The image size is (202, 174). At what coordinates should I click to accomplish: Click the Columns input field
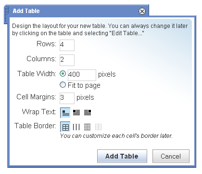(x=67, y=60)
